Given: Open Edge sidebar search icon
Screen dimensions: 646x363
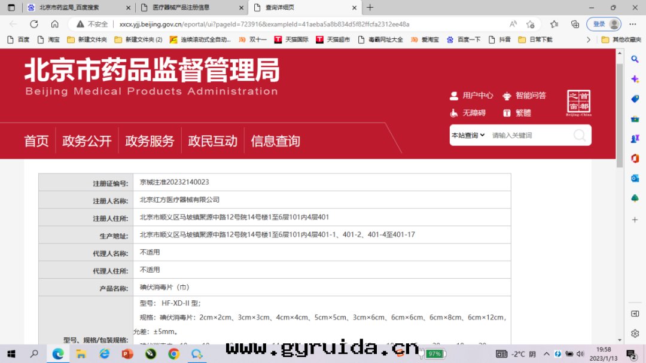Looking at the screenshot, I should [x=635, y=59].
